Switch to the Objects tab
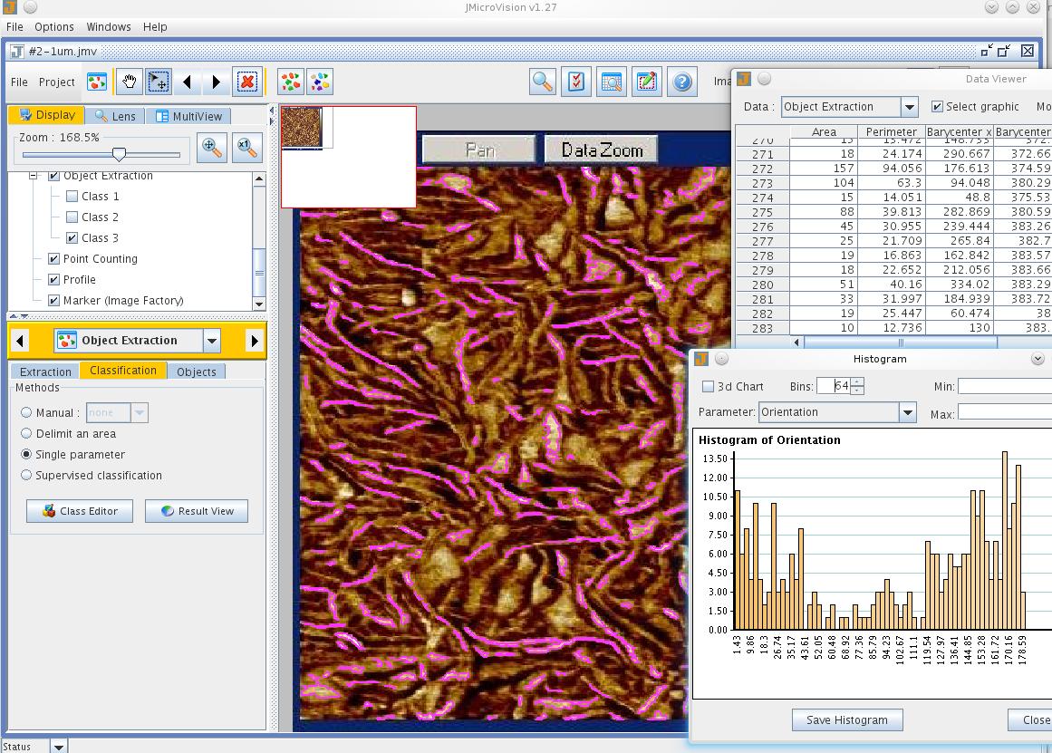The height and width of the screenshot is (753, 1052). coord(197,372)
